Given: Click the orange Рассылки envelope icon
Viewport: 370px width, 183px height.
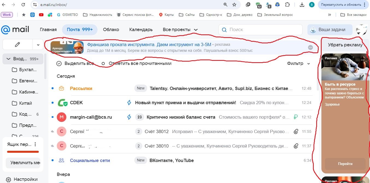Looking at the screenshot, I should pyautogui.click(x=61, y=88).
